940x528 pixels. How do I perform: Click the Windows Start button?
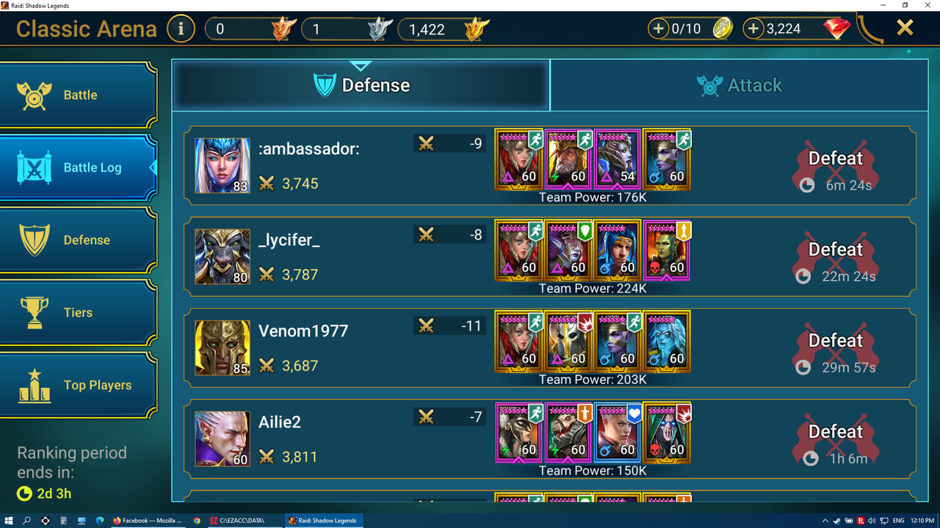click(x=9, y=521)
